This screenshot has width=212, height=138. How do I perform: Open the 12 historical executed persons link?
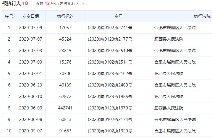[59, 4]
